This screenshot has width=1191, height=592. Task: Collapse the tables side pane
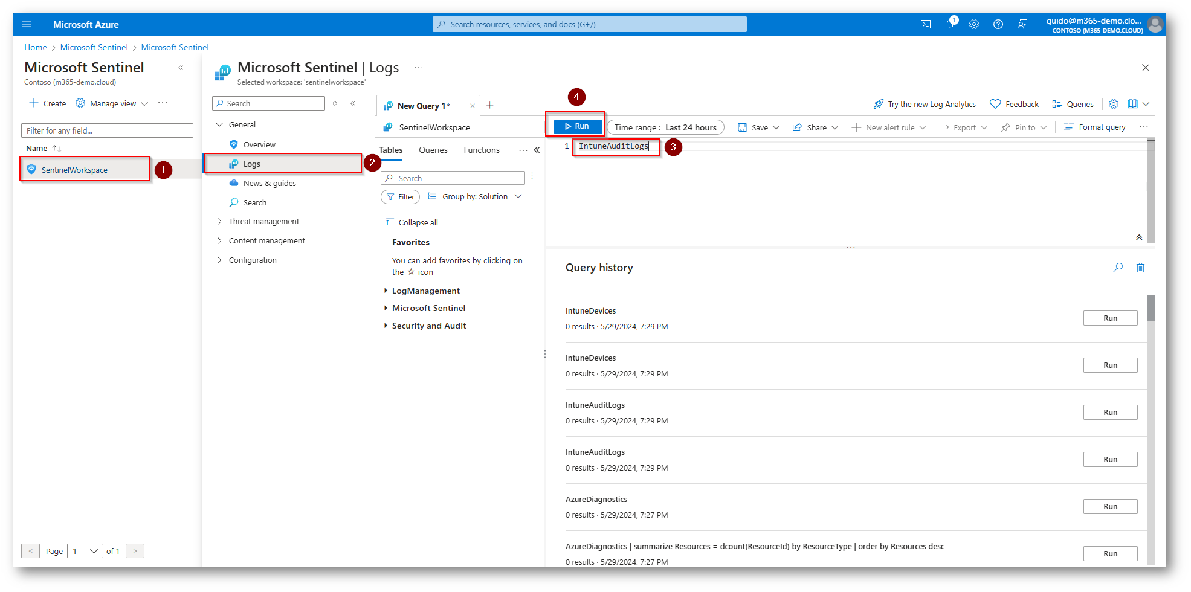point(537,150)
